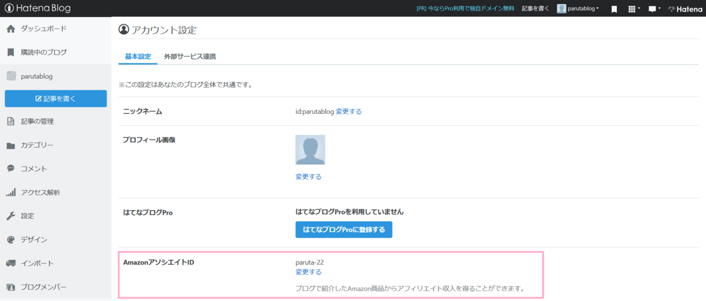Open 記事を書く in the top bar
The image size is (706, 301).
click(535, 9)
